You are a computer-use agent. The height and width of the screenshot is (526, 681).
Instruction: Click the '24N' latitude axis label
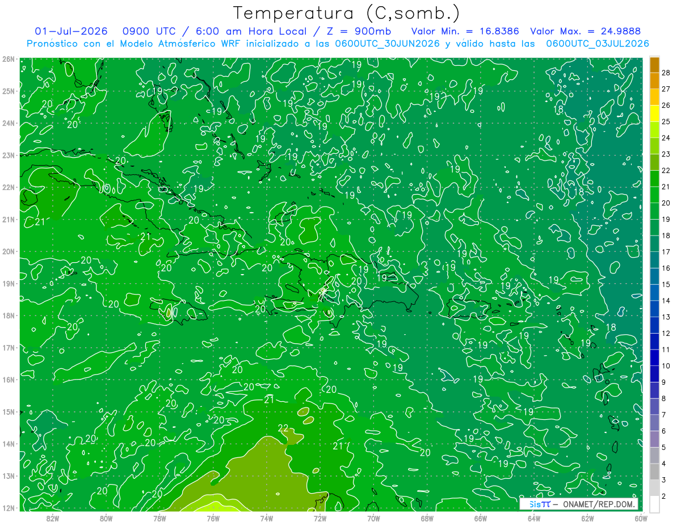pos(9,123)
